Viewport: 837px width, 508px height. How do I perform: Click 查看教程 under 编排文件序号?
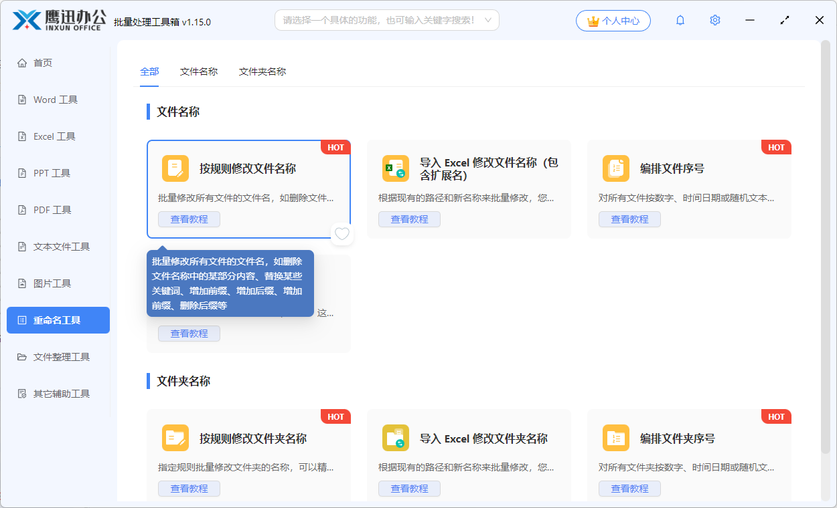(629, 219)
